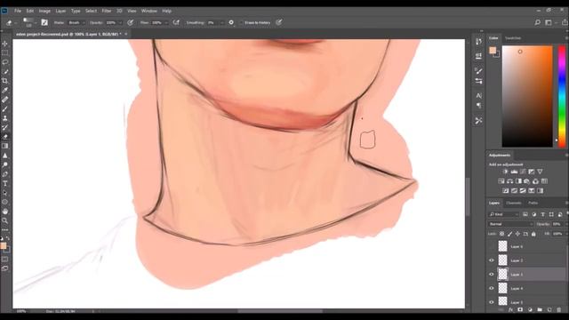Screen dimensions: 569x320
Task: Open the workspace switcher icon
Action: coord(549,22)
